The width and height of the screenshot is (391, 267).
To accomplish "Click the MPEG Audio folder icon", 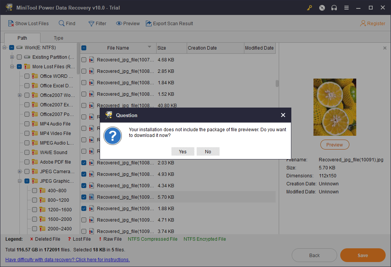I will (x=35, y=143).
